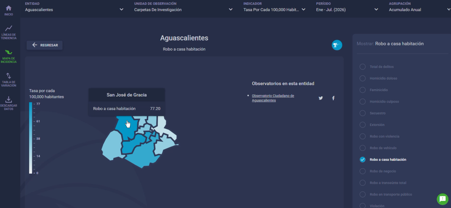
Task: Open Período dropdown Ene - Jul. (2026)
Action: tap(347, 9)
